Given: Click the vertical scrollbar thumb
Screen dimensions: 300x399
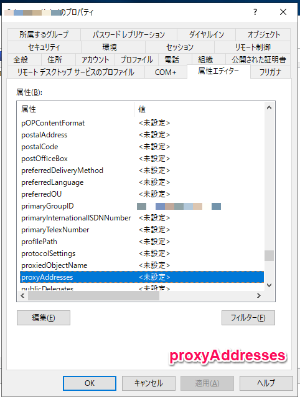Looking at the screenshot, I should coord(270,256).
